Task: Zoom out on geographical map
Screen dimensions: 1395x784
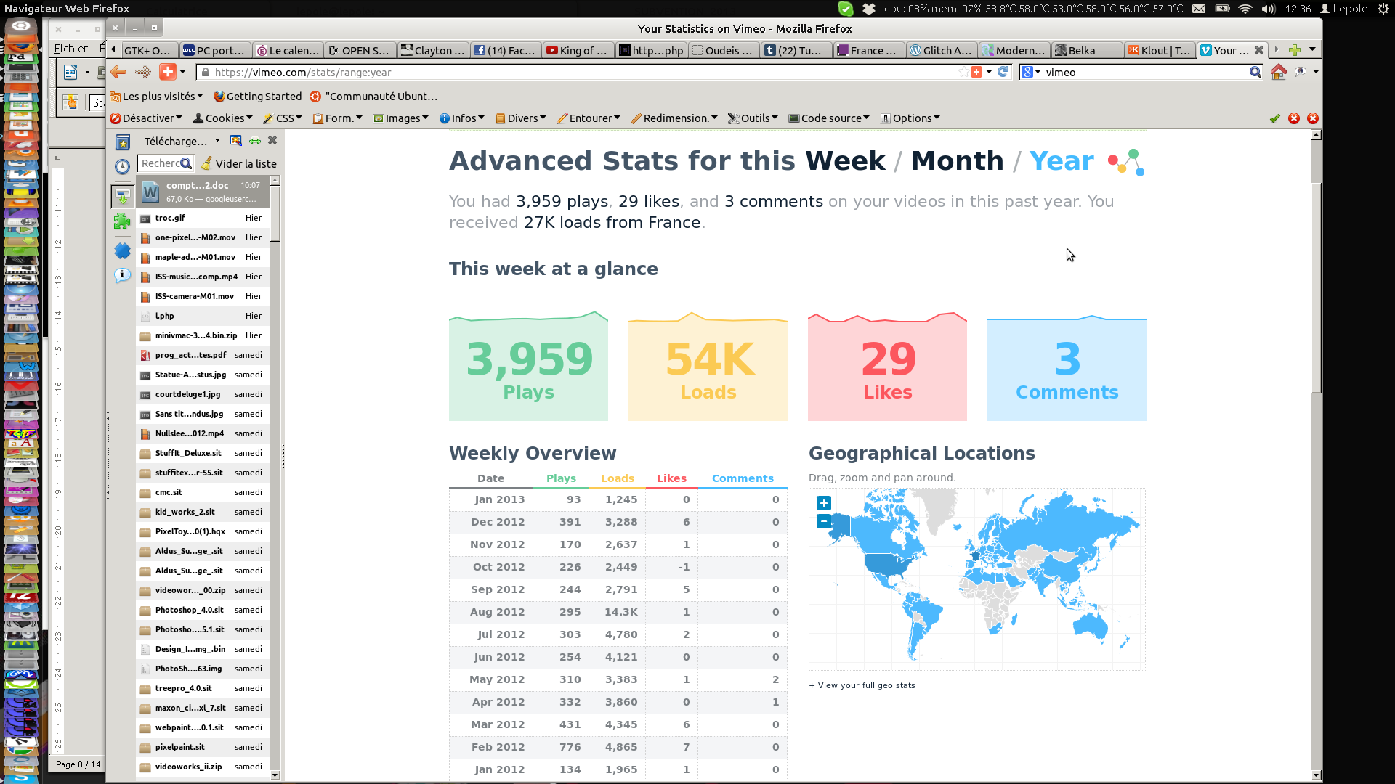Action: coord(823,521)
